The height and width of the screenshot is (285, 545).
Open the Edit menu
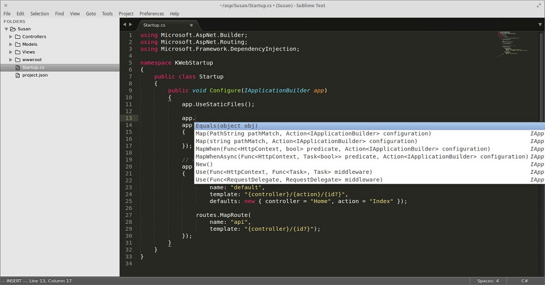point(21,13)
